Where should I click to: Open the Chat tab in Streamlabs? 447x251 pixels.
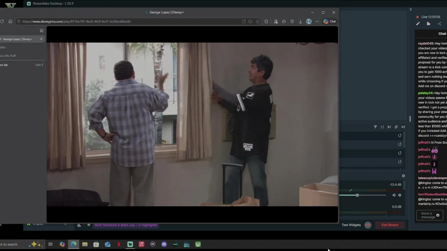(442, 34)
